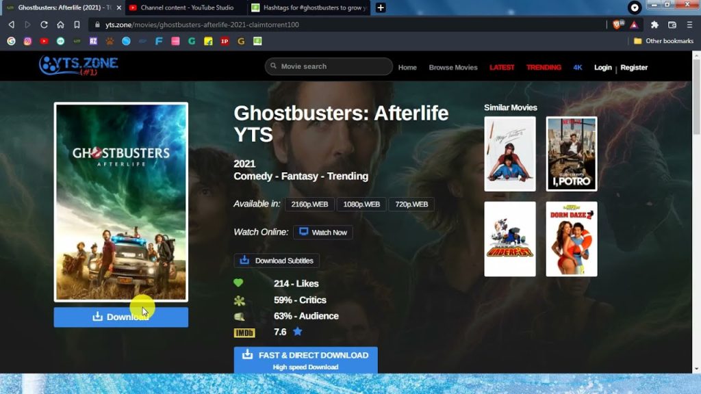Click the monitor icon inside Watch Now
This screenshot has height=394, width=701.
tap(302, 232)
